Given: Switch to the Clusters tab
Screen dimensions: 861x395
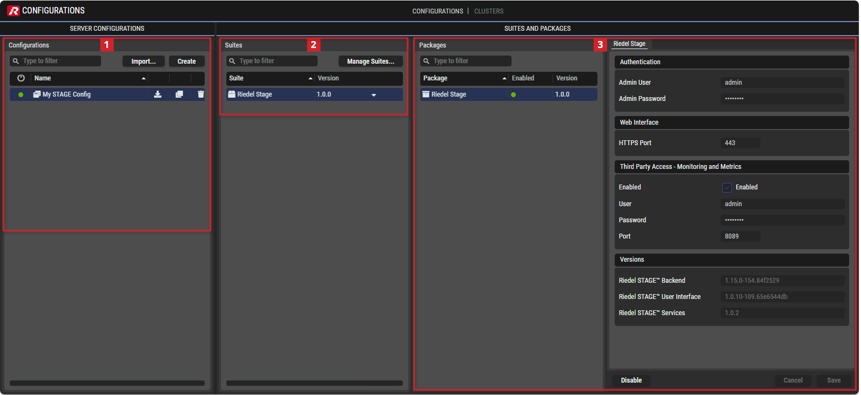Looking at the screenshot, I should point(489,11).
